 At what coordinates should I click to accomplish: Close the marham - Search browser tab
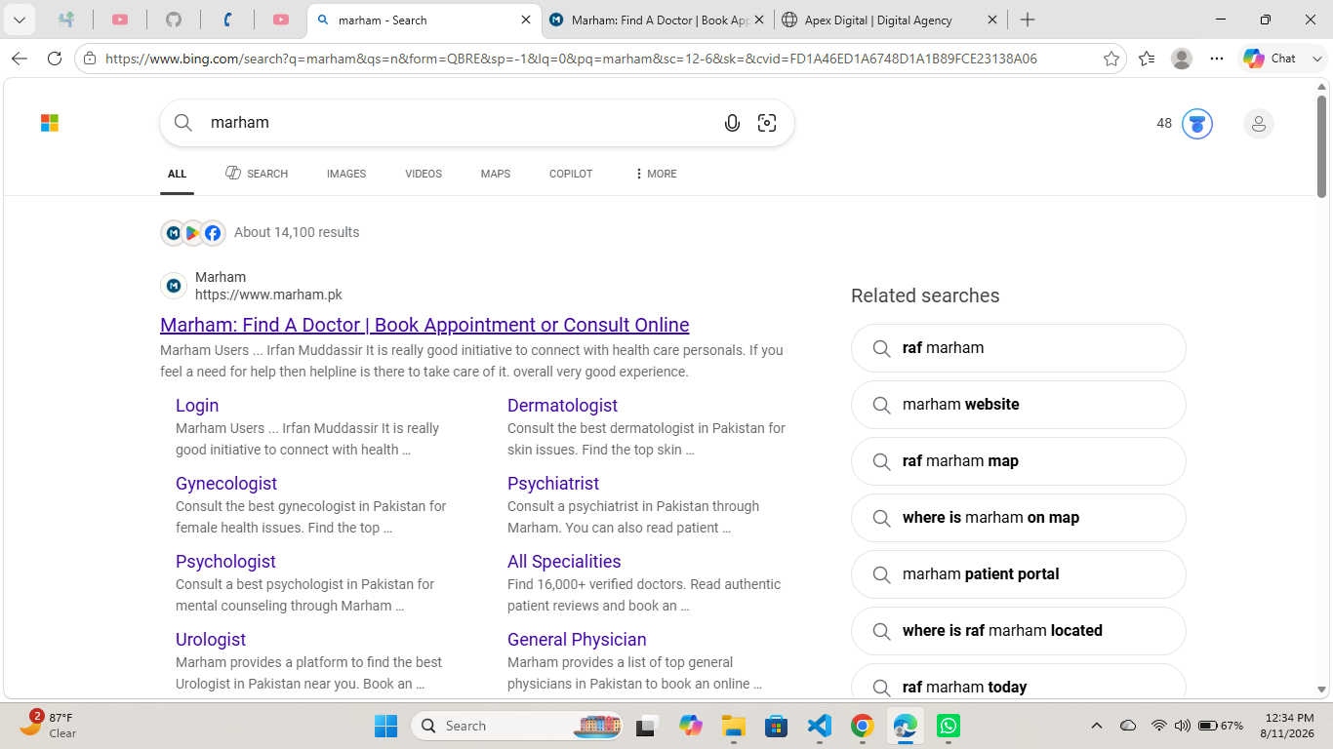[525, 20]
